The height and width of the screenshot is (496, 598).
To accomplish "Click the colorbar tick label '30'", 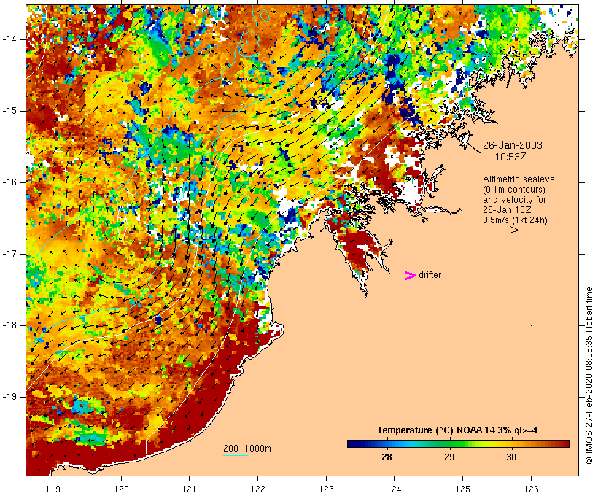I will point(512,457).
